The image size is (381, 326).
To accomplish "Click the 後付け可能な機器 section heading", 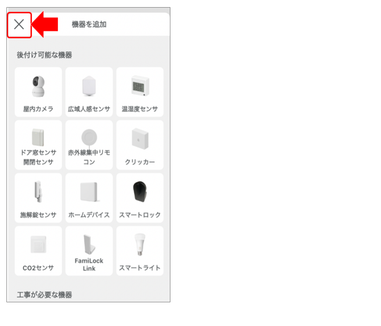I will (x=44, y=55).
